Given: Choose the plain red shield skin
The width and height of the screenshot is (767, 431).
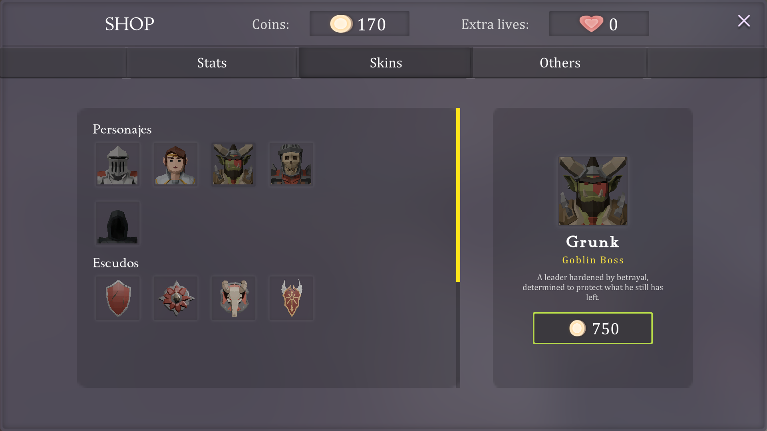Looking at the screenshot, I should [117, 298].
